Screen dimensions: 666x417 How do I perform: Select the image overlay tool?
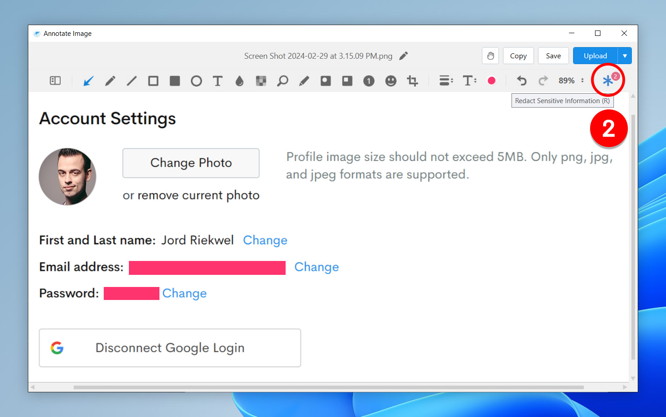click(347, 81)
